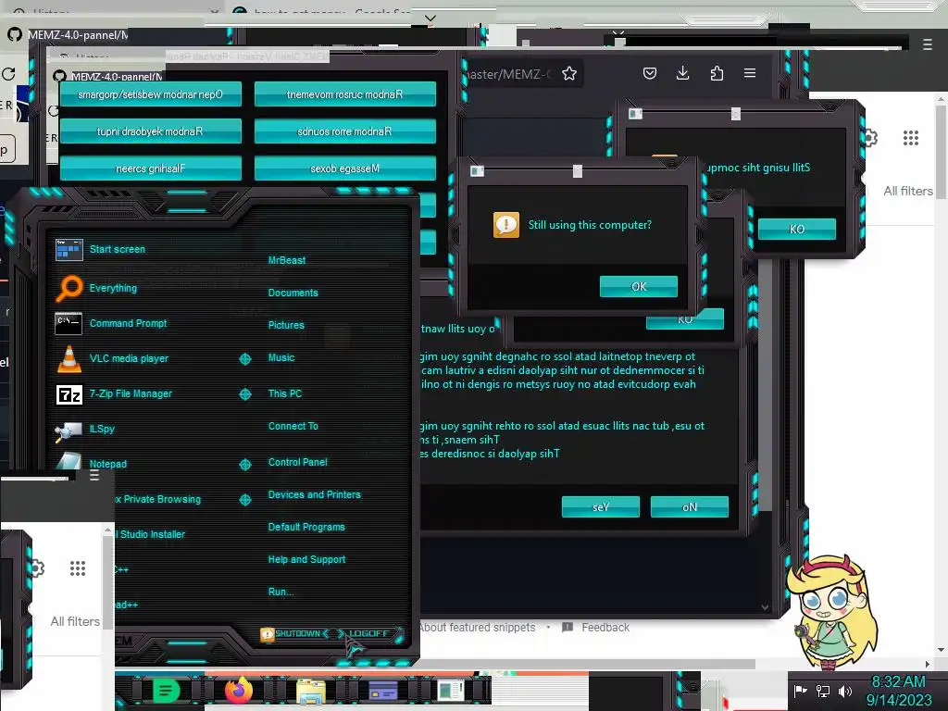Open Music from the start menu
Viewport: 948px width, 711px height.
click(x=281, y=358)
